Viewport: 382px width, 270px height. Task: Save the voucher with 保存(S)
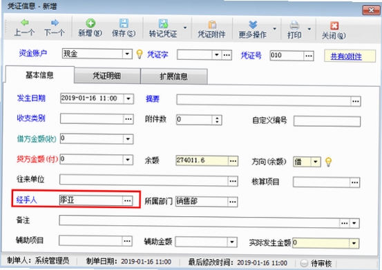tap(124, 28)
